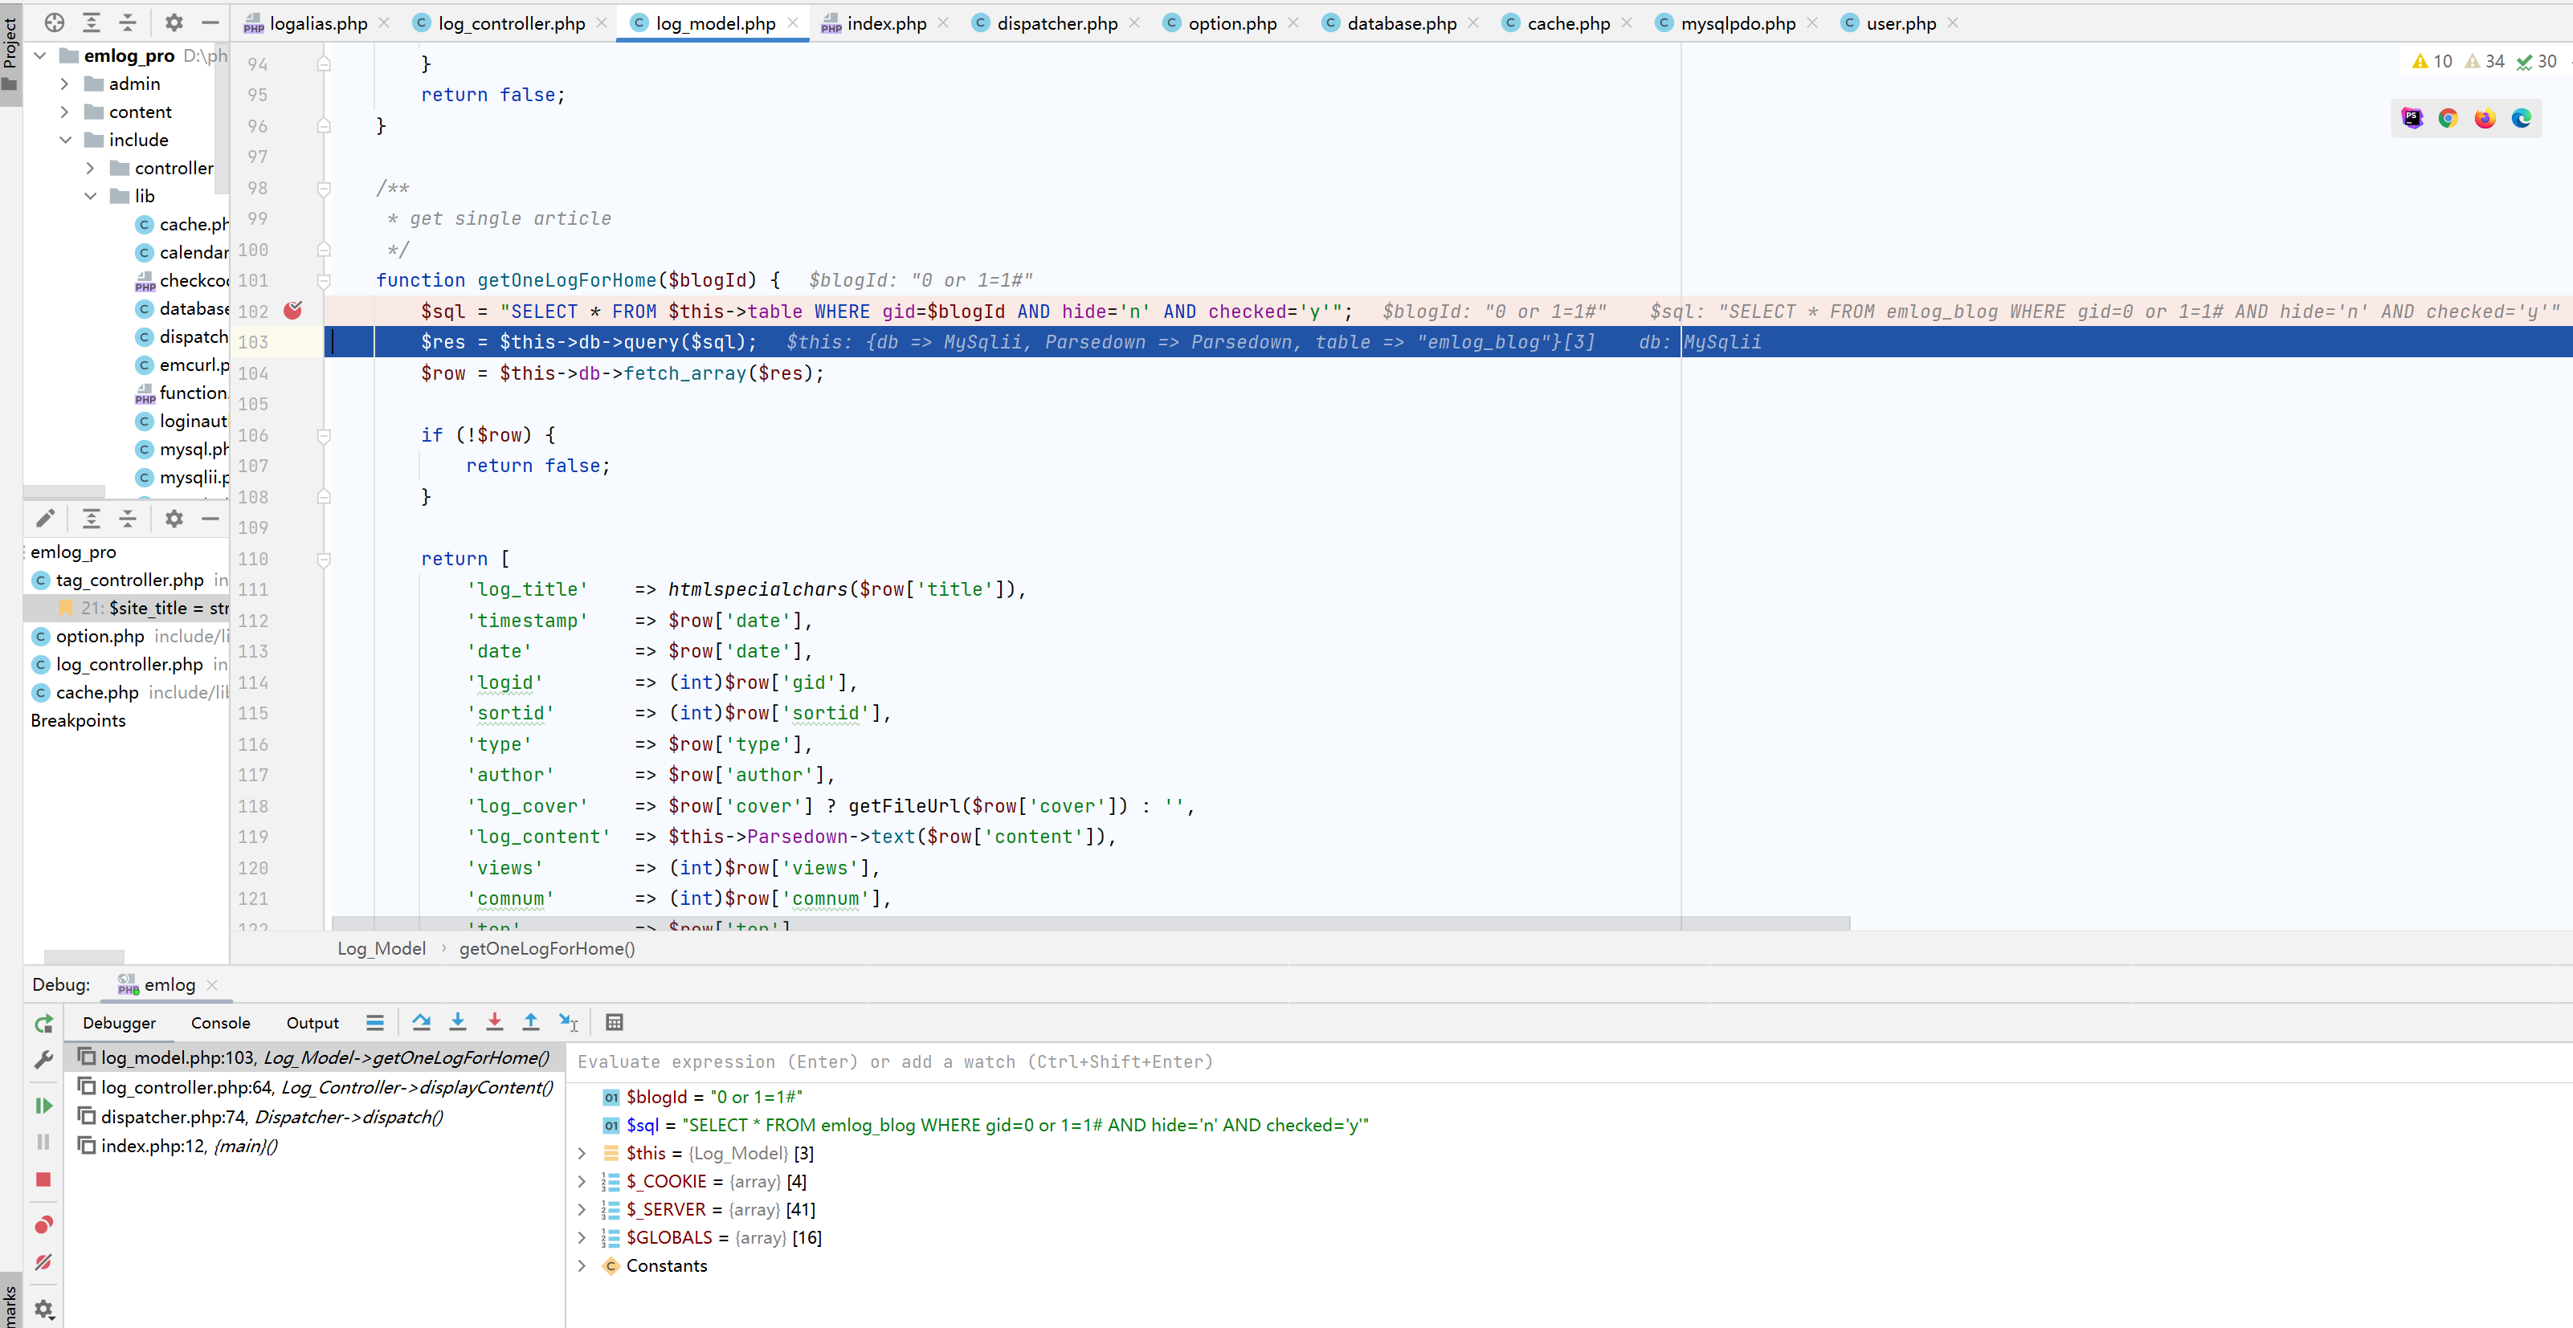Click Step Over debug icon
Screen dimensions: 2573x1328
coord(420,1021)
